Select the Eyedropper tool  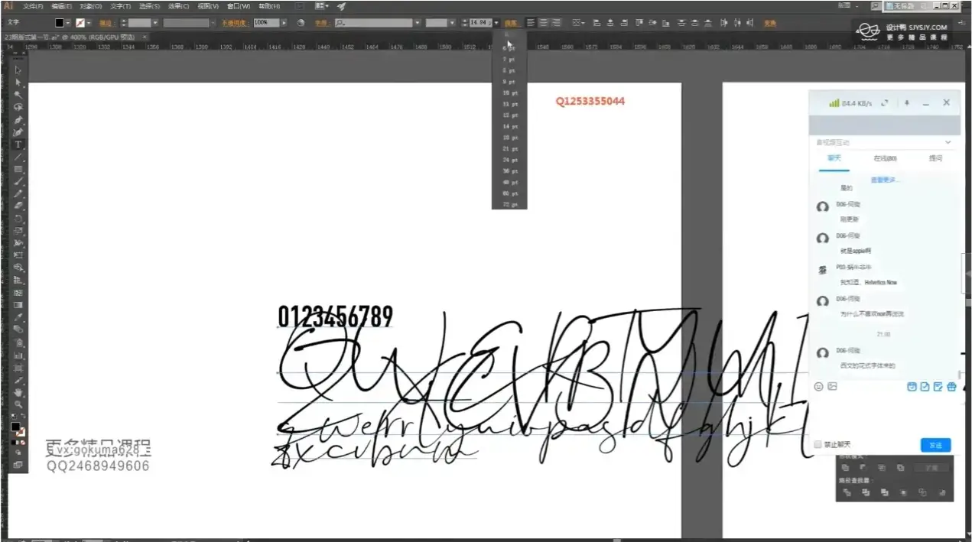[x=18, y=317]
